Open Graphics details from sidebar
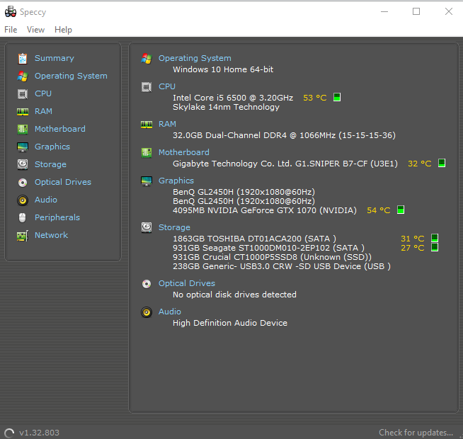 coord(52,147)
